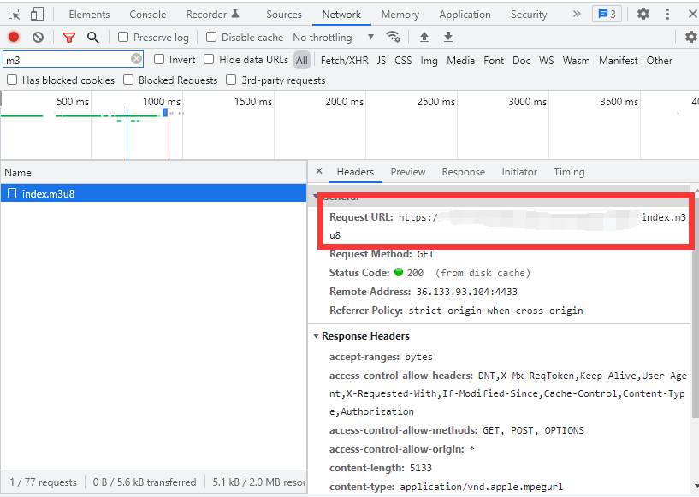Screen dimensions: 699x497
Task: Filter by Font requests
Action: [494, 60]
